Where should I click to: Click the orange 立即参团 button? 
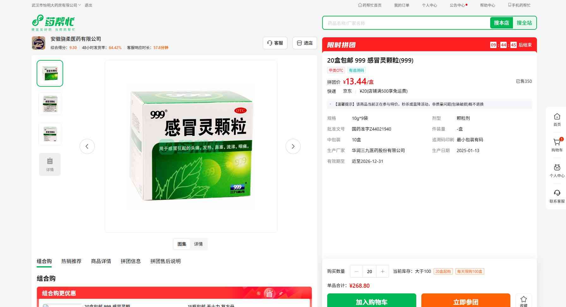pyautogui.click(x=466, y=302)
